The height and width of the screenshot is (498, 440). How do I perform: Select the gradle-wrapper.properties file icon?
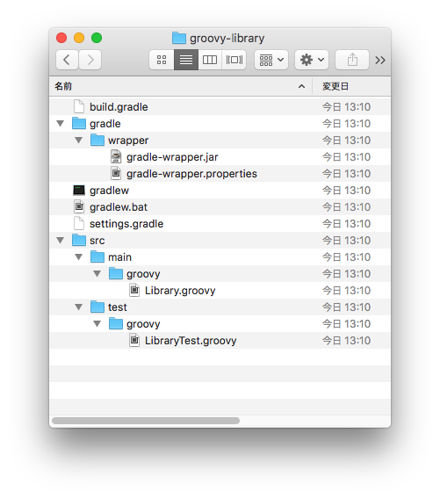[x=116, y=173]
